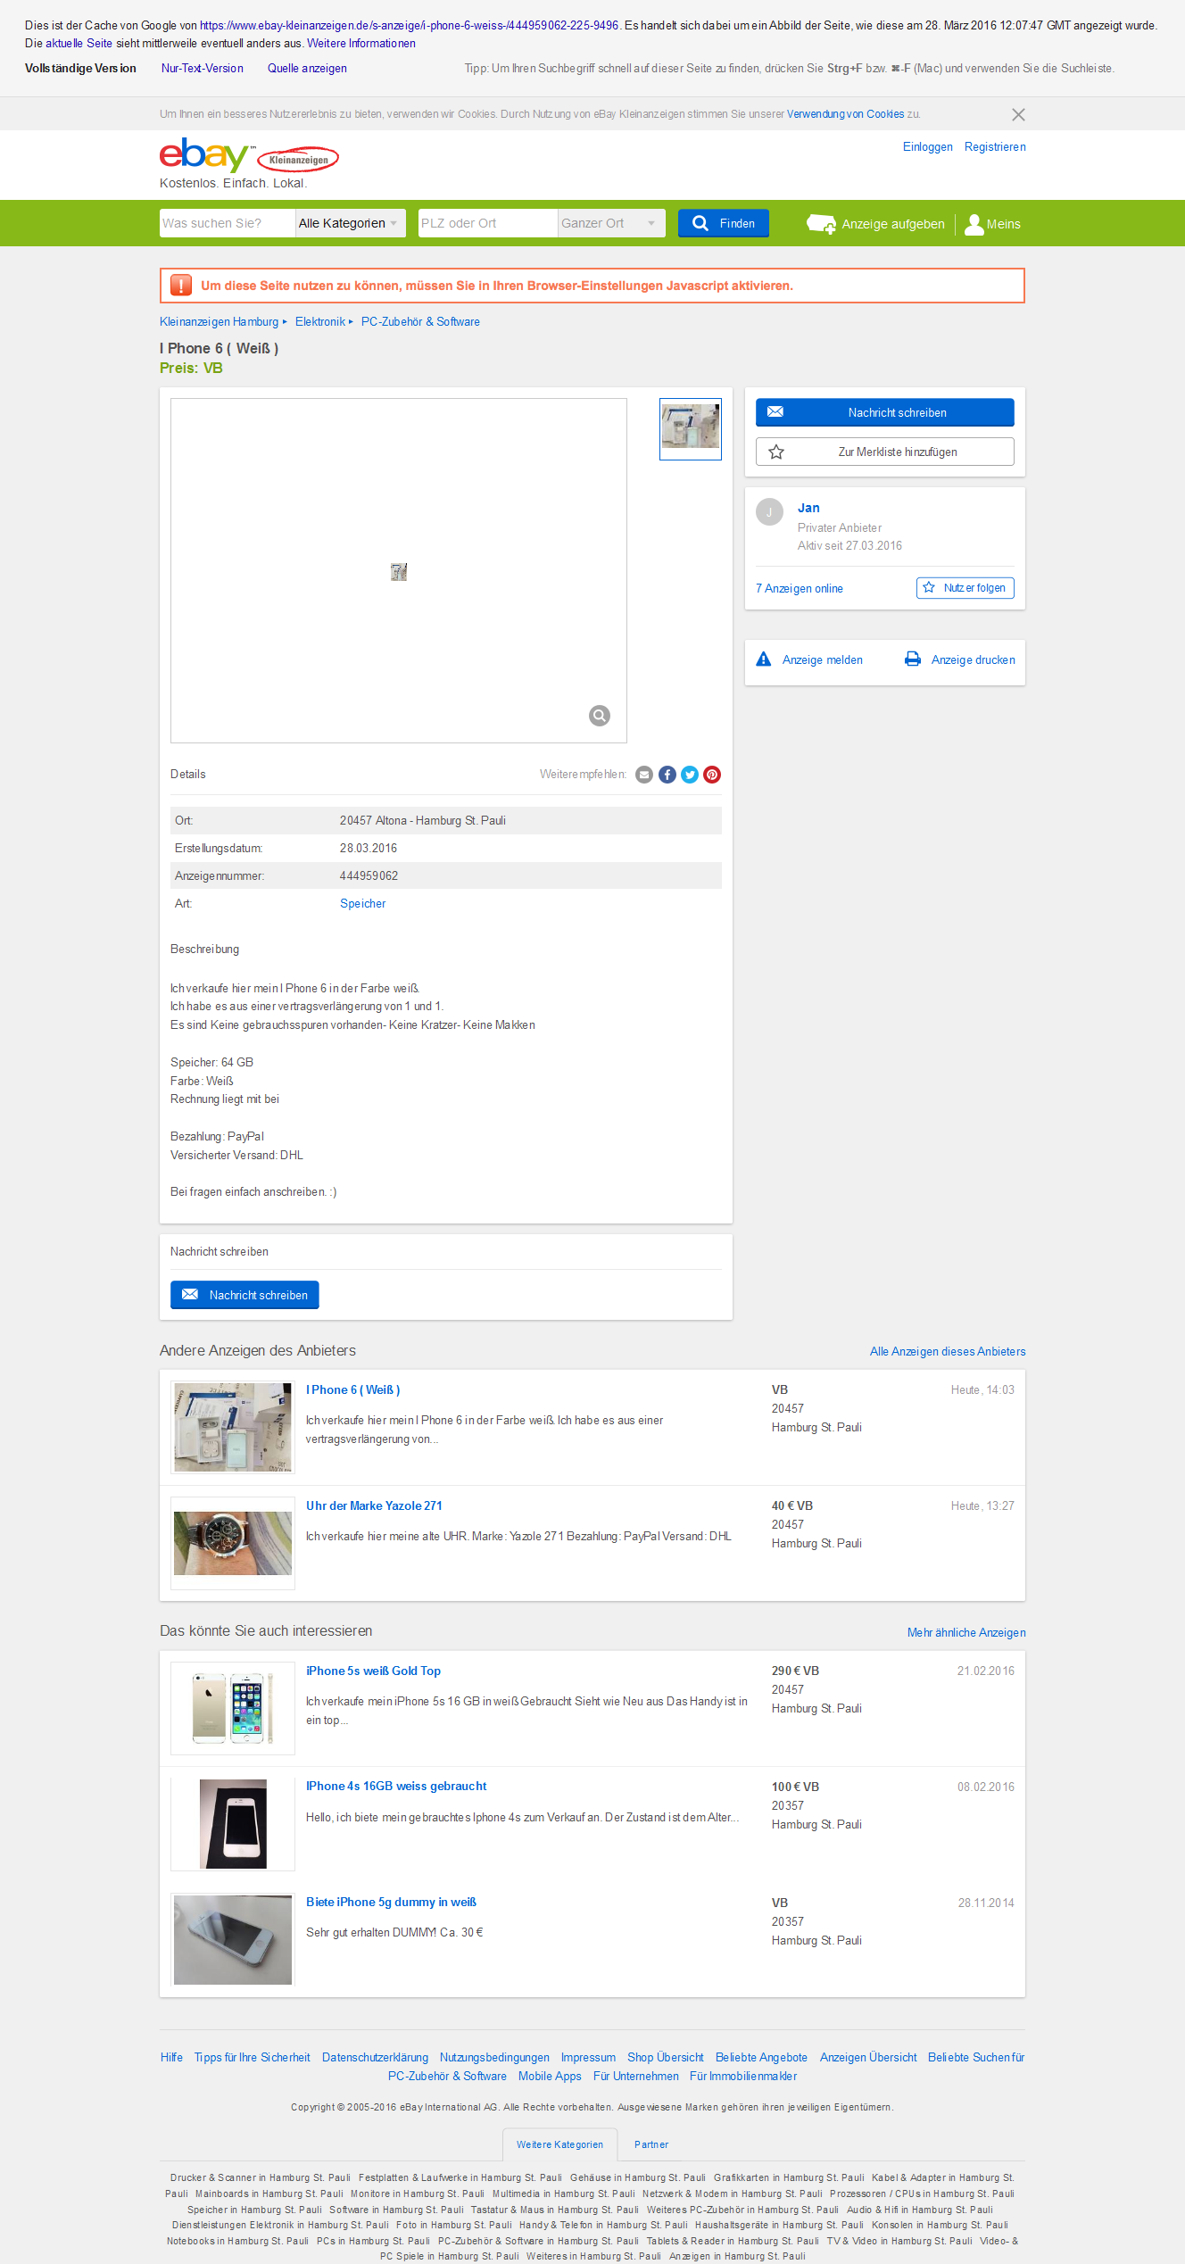
Task: Click the Anzeige aufgeben tag icon
Action: click(x=821, y=224)
